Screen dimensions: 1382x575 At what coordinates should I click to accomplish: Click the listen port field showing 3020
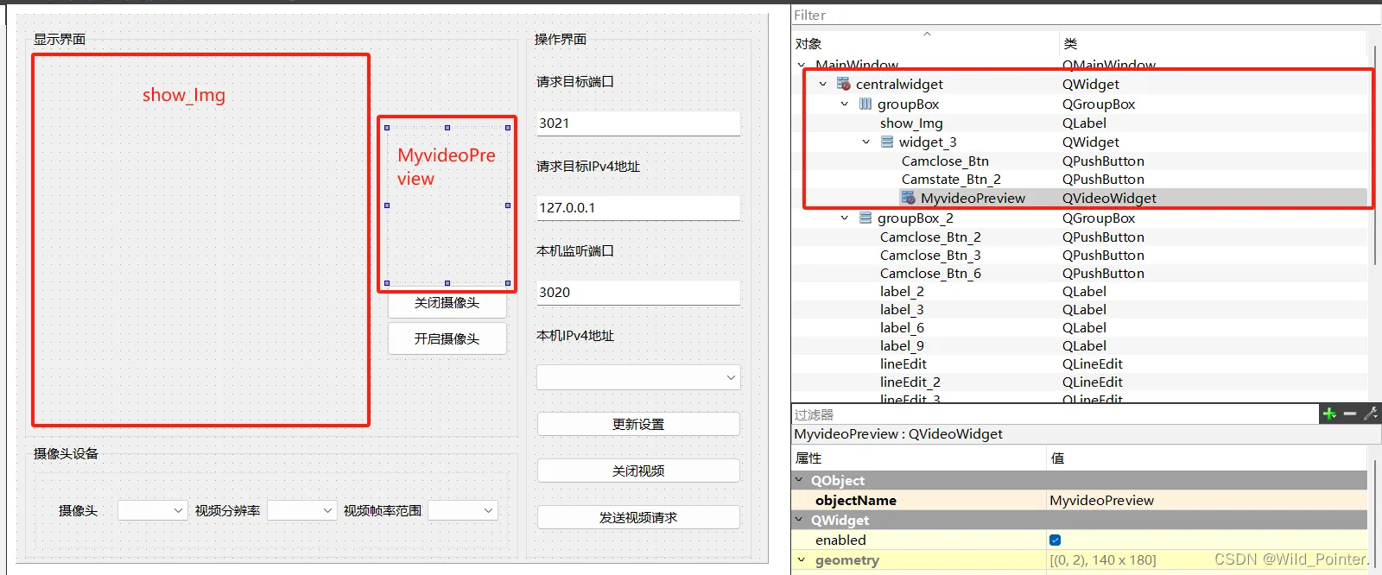click(x=638, y=293)
